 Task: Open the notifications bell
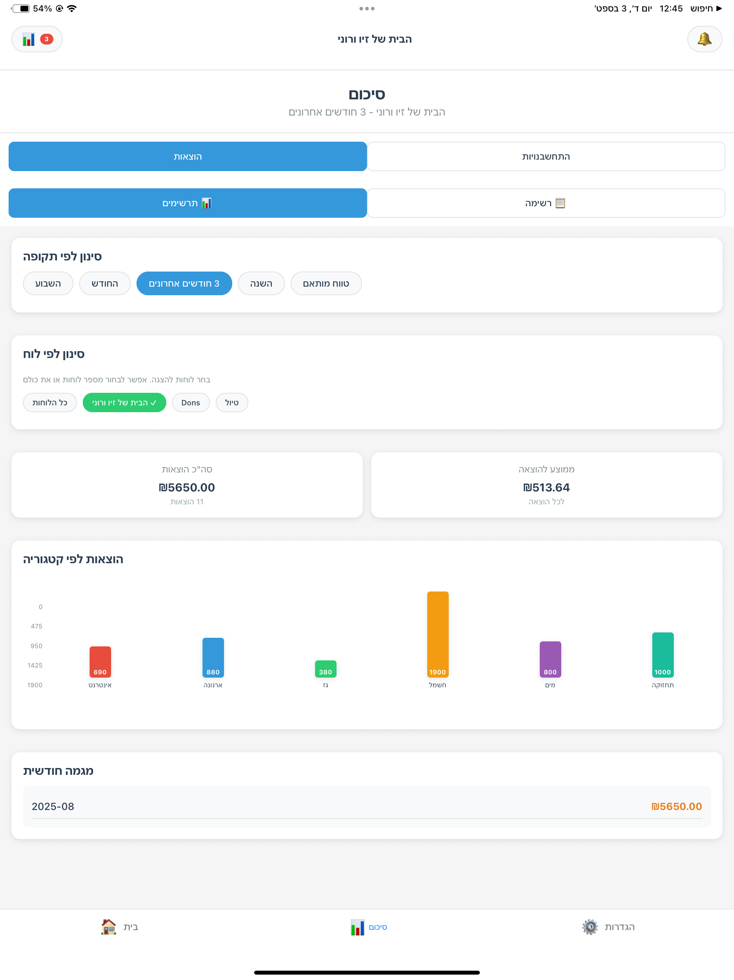tap(704, 39)
